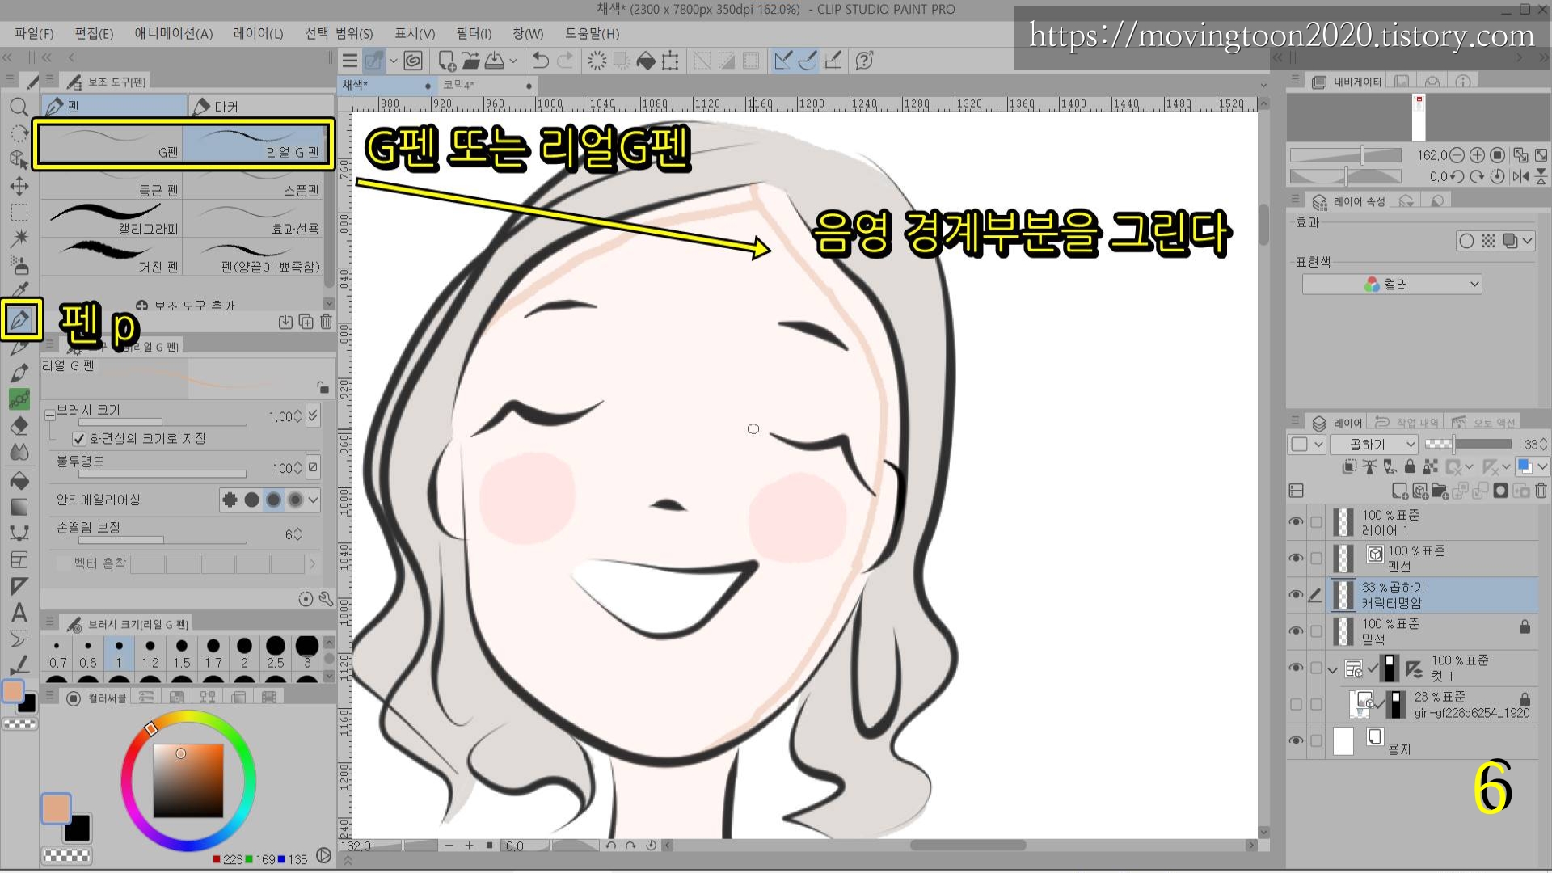Image resolution: width=1552 pixels, height=873 pixels.
Task: Collapse the 컷 1 folder layer
Action: click(1332, 669)
